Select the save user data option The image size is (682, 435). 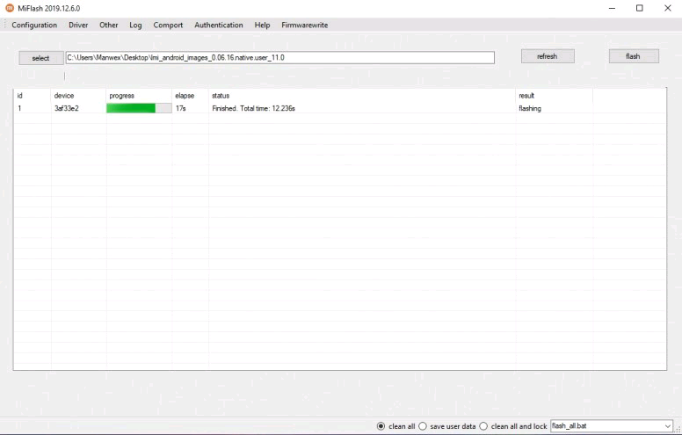pyautogui.click(x=423, y=426)
